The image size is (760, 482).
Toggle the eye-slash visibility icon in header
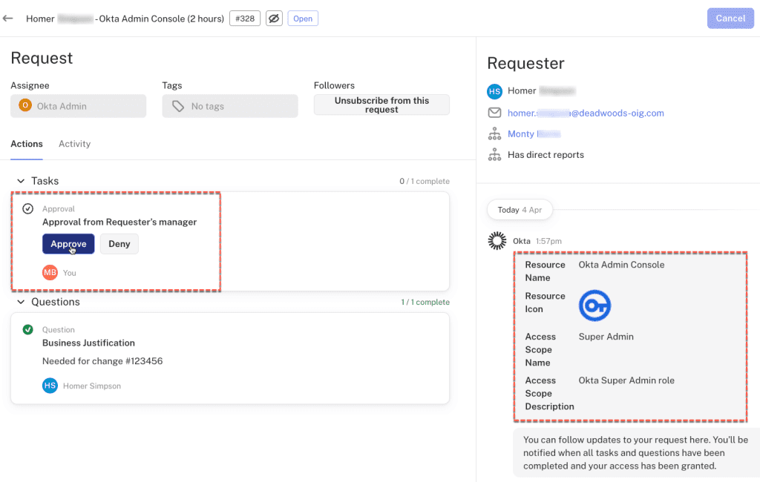[x=274, y=19]
